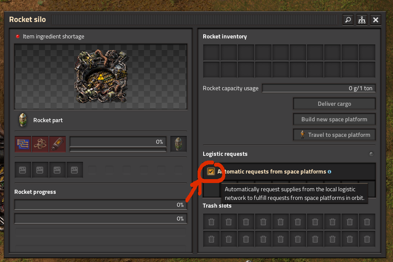
Task: Click the red status indicator dot
Action: point(18,37)
